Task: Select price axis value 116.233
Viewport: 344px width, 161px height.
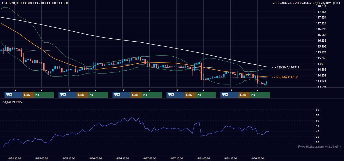Action: pyautogui.click(x=321, y=41)
